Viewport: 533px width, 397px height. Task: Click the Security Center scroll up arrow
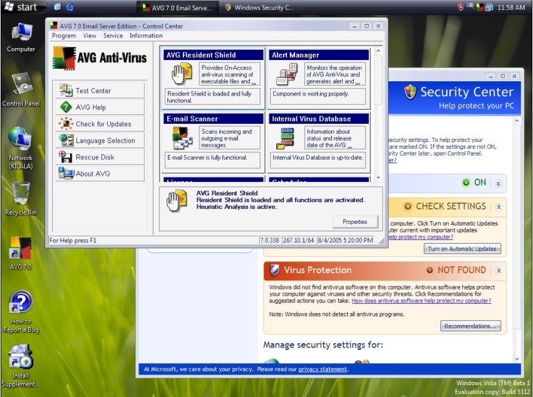tap(517, 121)
